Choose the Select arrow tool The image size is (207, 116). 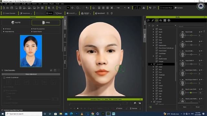coord(68,8)
